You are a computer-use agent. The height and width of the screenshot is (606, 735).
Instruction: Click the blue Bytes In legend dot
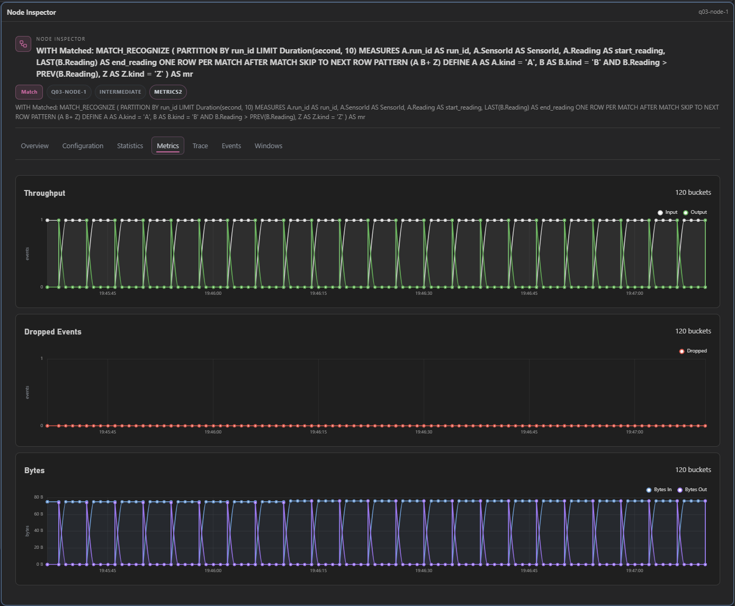pos(649,490)
